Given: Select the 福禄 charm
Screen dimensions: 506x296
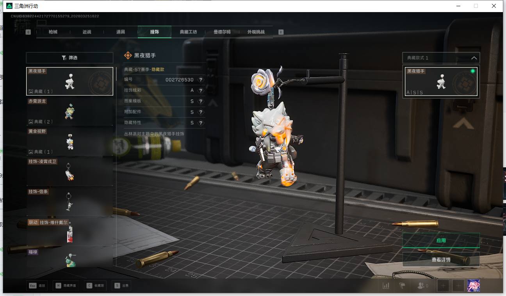Looking at the screenshot, I should [69, 258].
